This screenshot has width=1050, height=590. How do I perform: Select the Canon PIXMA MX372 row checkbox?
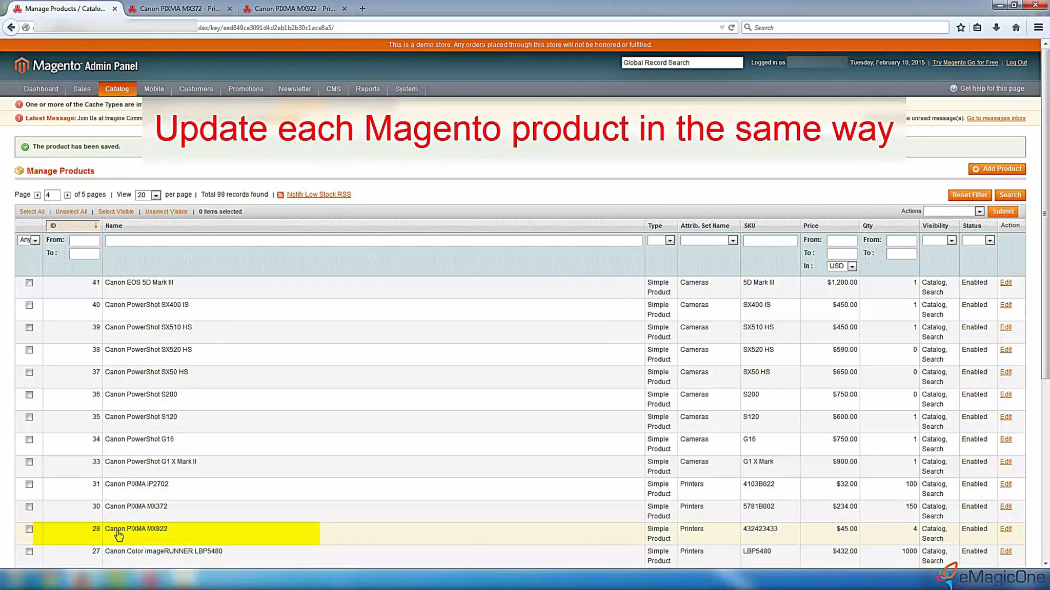pyautogui.click(x=29, y=507)
